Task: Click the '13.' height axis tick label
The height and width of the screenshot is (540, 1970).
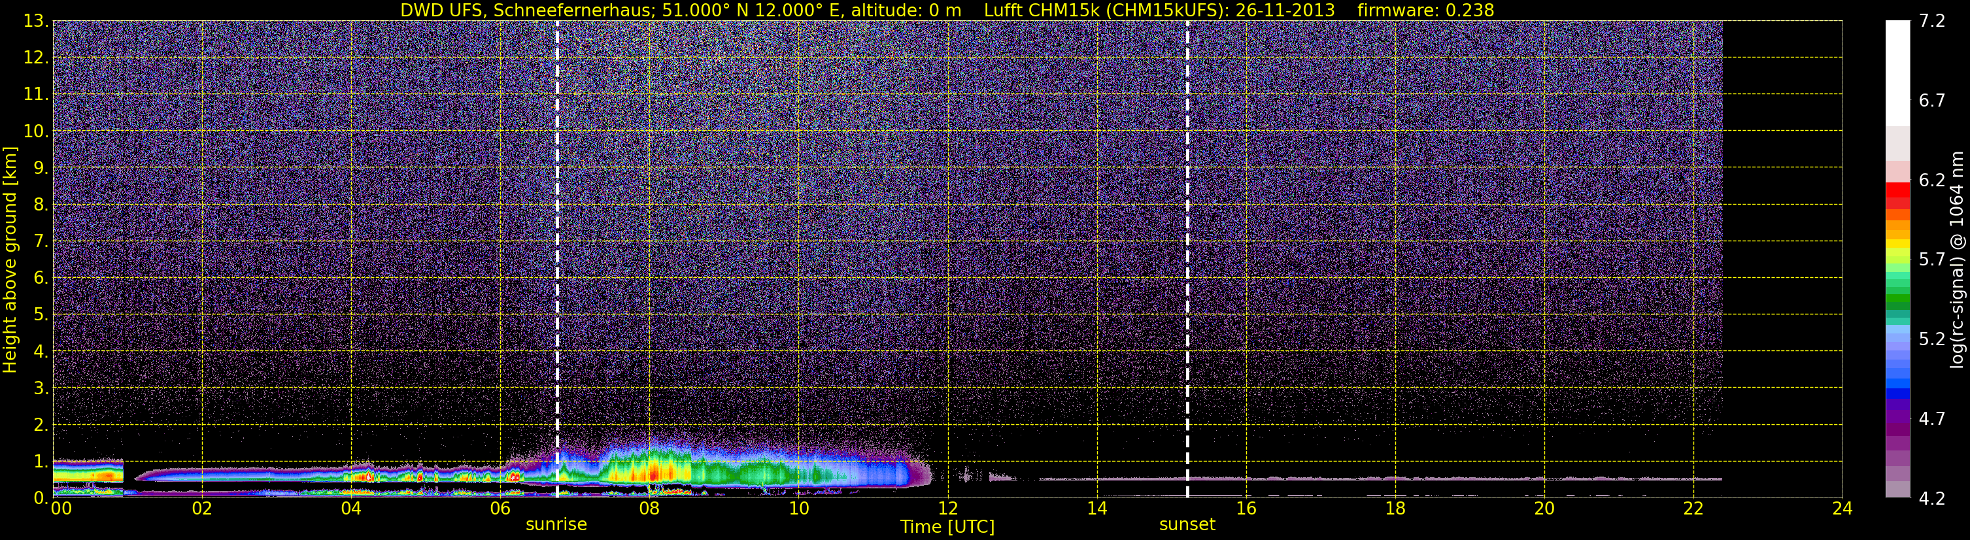Action: pos(36,22)
